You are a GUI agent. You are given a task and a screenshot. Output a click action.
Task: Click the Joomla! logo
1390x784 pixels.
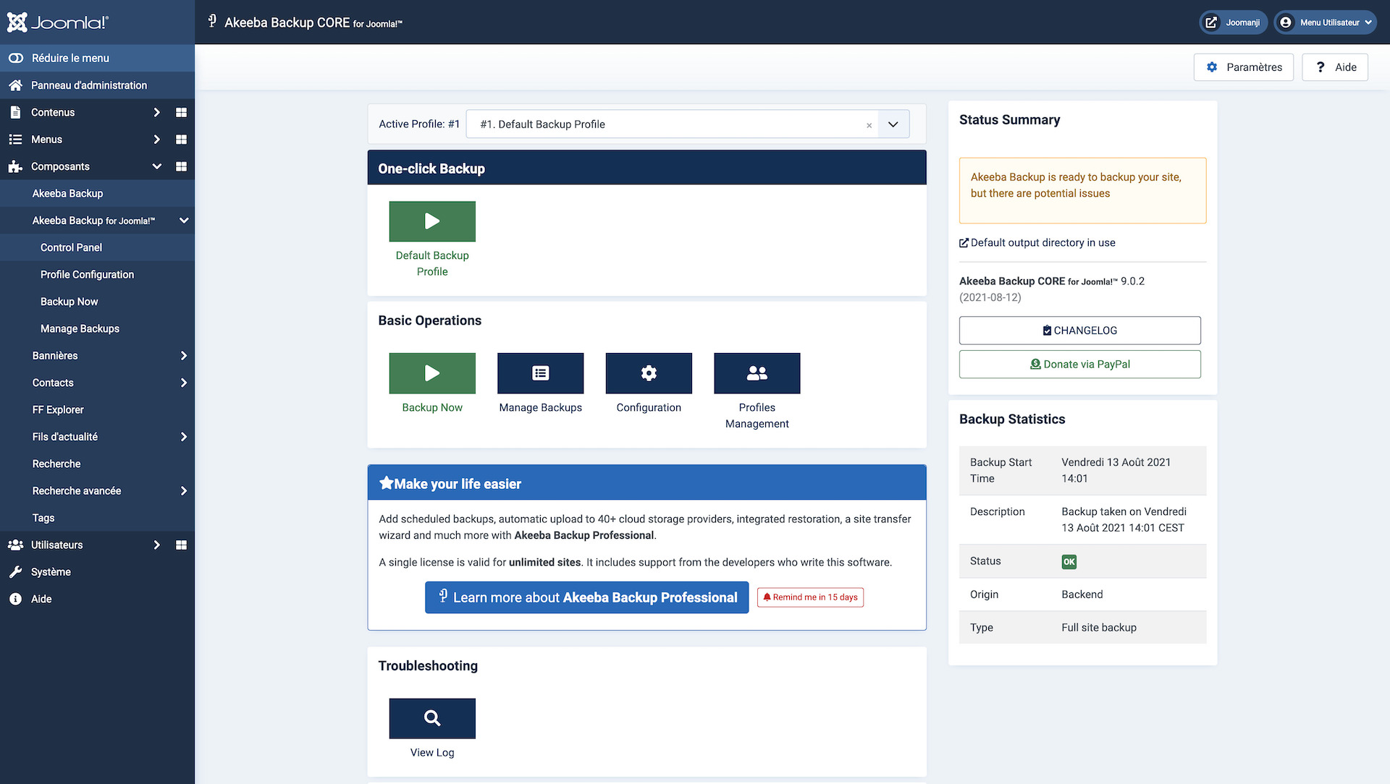point(58,22)
